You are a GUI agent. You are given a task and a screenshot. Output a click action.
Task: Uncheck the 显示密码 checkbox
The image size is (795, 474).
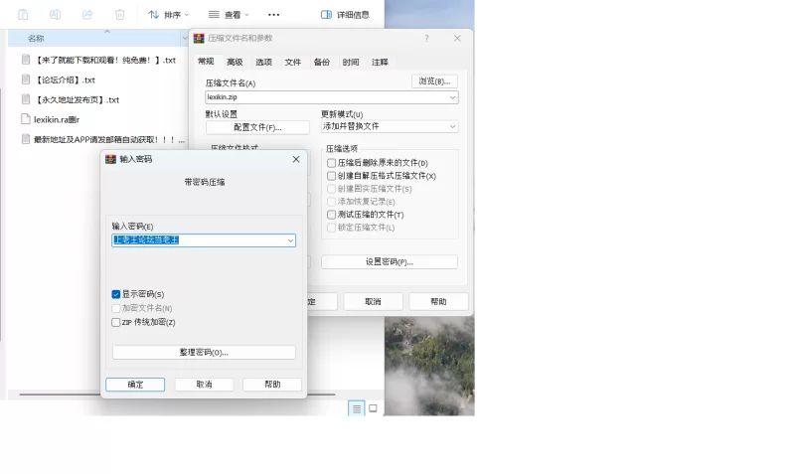coord(116,294)
